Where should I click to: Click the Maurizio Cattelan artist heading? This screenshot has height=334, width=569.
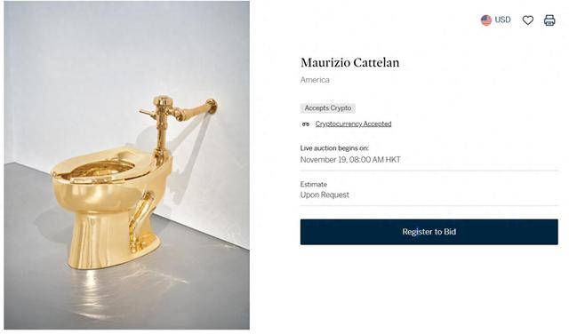click(349, 62)
